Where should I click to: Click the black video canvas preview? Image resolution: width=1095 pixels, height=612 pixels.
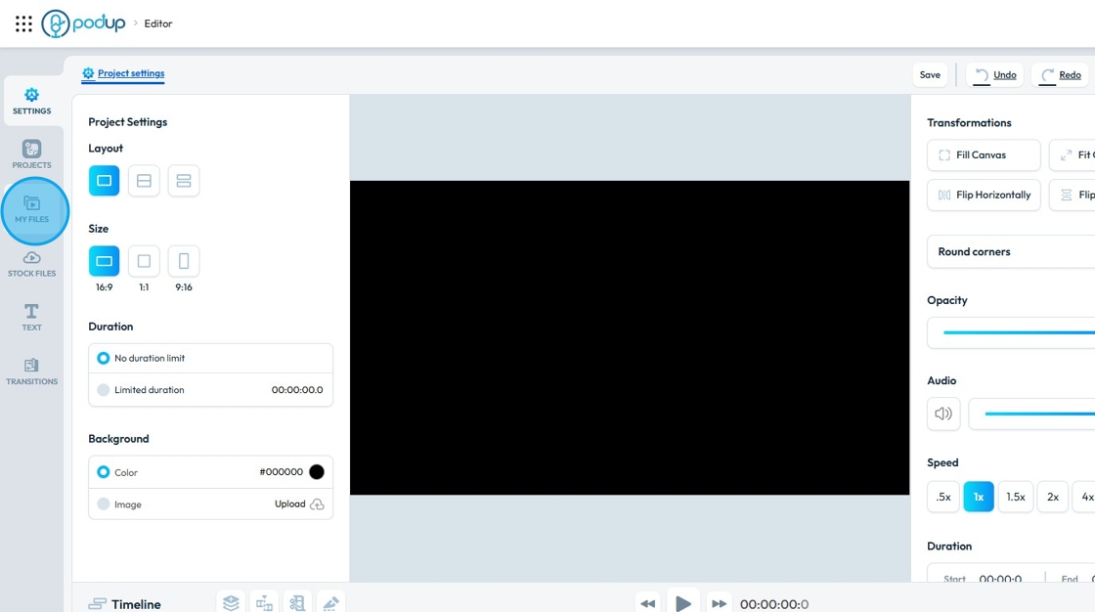[x=630, y=337]
